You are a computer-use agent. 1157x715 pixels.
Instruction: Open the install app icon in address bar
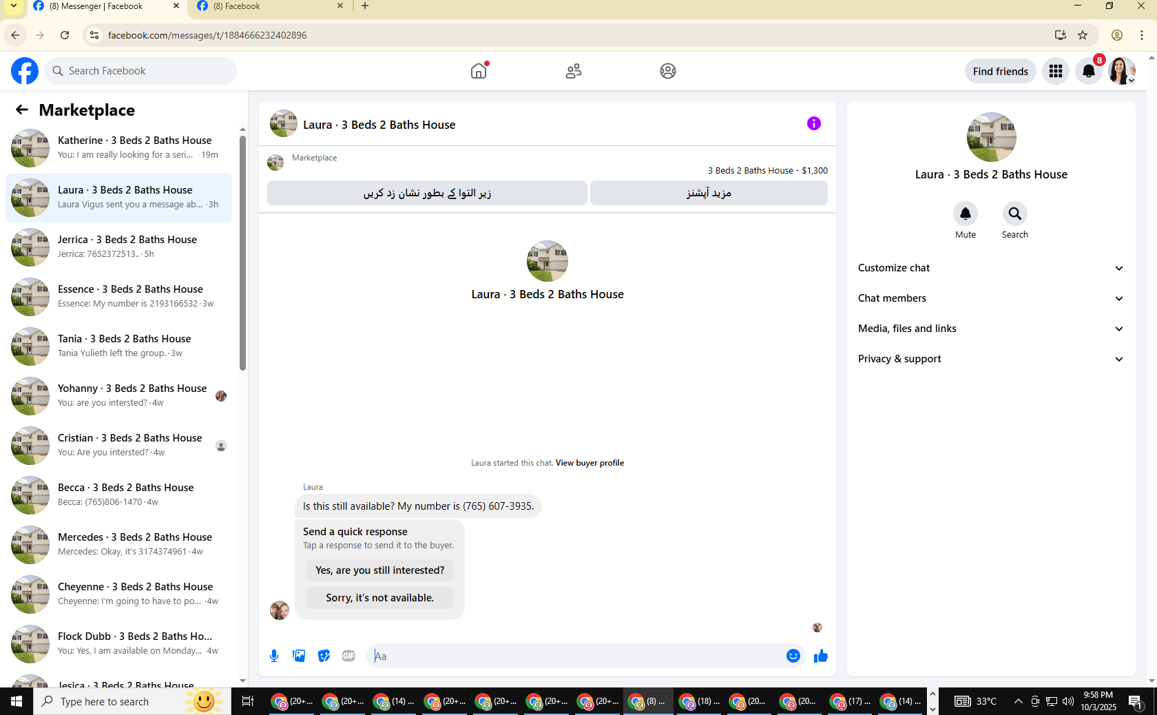coord(1061,35)
